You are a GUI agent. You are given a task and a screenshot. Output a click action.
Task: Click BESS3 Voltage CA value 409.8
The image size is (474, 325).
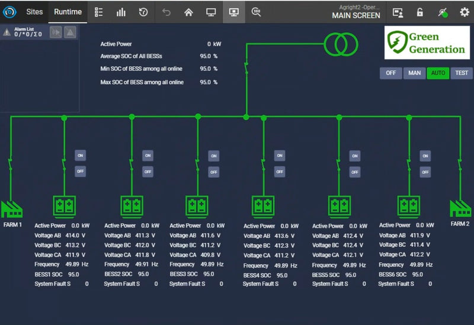(207, 255)
